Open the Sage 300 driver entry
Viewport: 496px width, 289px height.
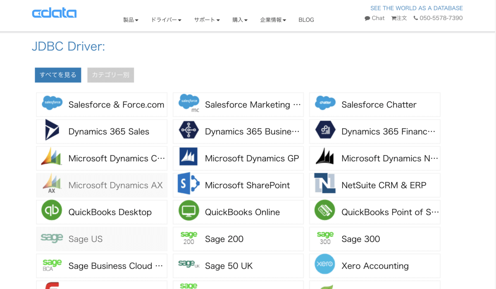(374, 239)
